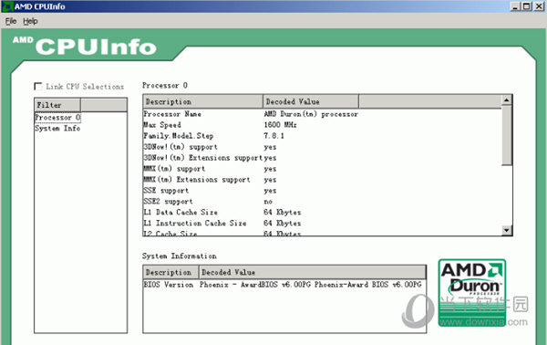Click Description header in Processor table
This screenshot has height=345, width=547.
[203, 101]
